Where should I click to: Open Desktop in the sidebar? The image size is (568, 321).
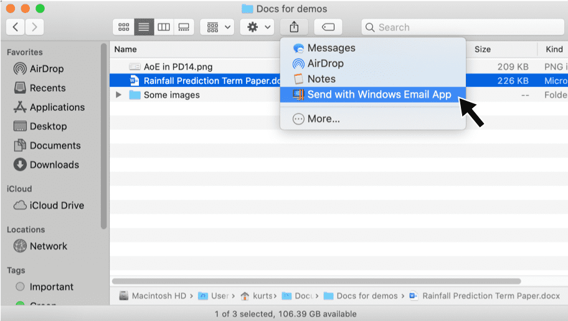(x=40, y=126)
